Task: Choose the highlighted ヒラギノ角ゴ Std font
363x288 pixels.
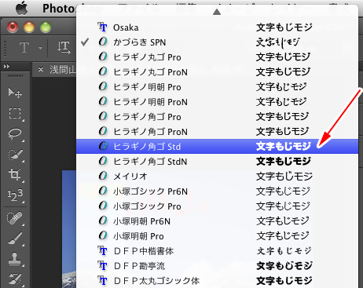Action: click(x=217, y=147)
